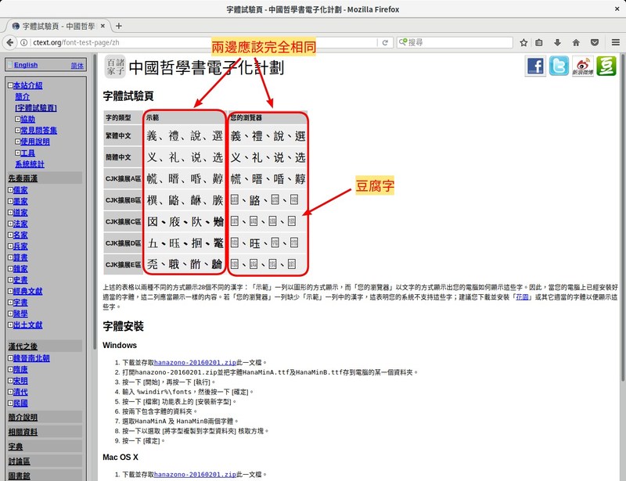Open a new tab with plus button
The image size is (626, 481).
pyautogui.click(x=118, y=25)
